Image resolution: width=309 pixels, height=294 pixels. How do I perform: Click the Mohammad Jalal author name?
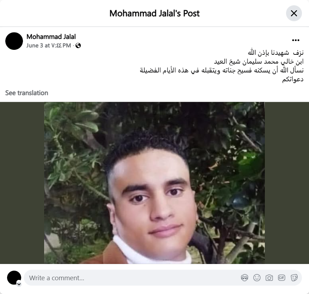[x=51, y=37]
